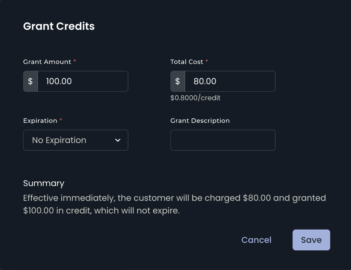
Task: Save the credit grant
Action: coord(311,240)
